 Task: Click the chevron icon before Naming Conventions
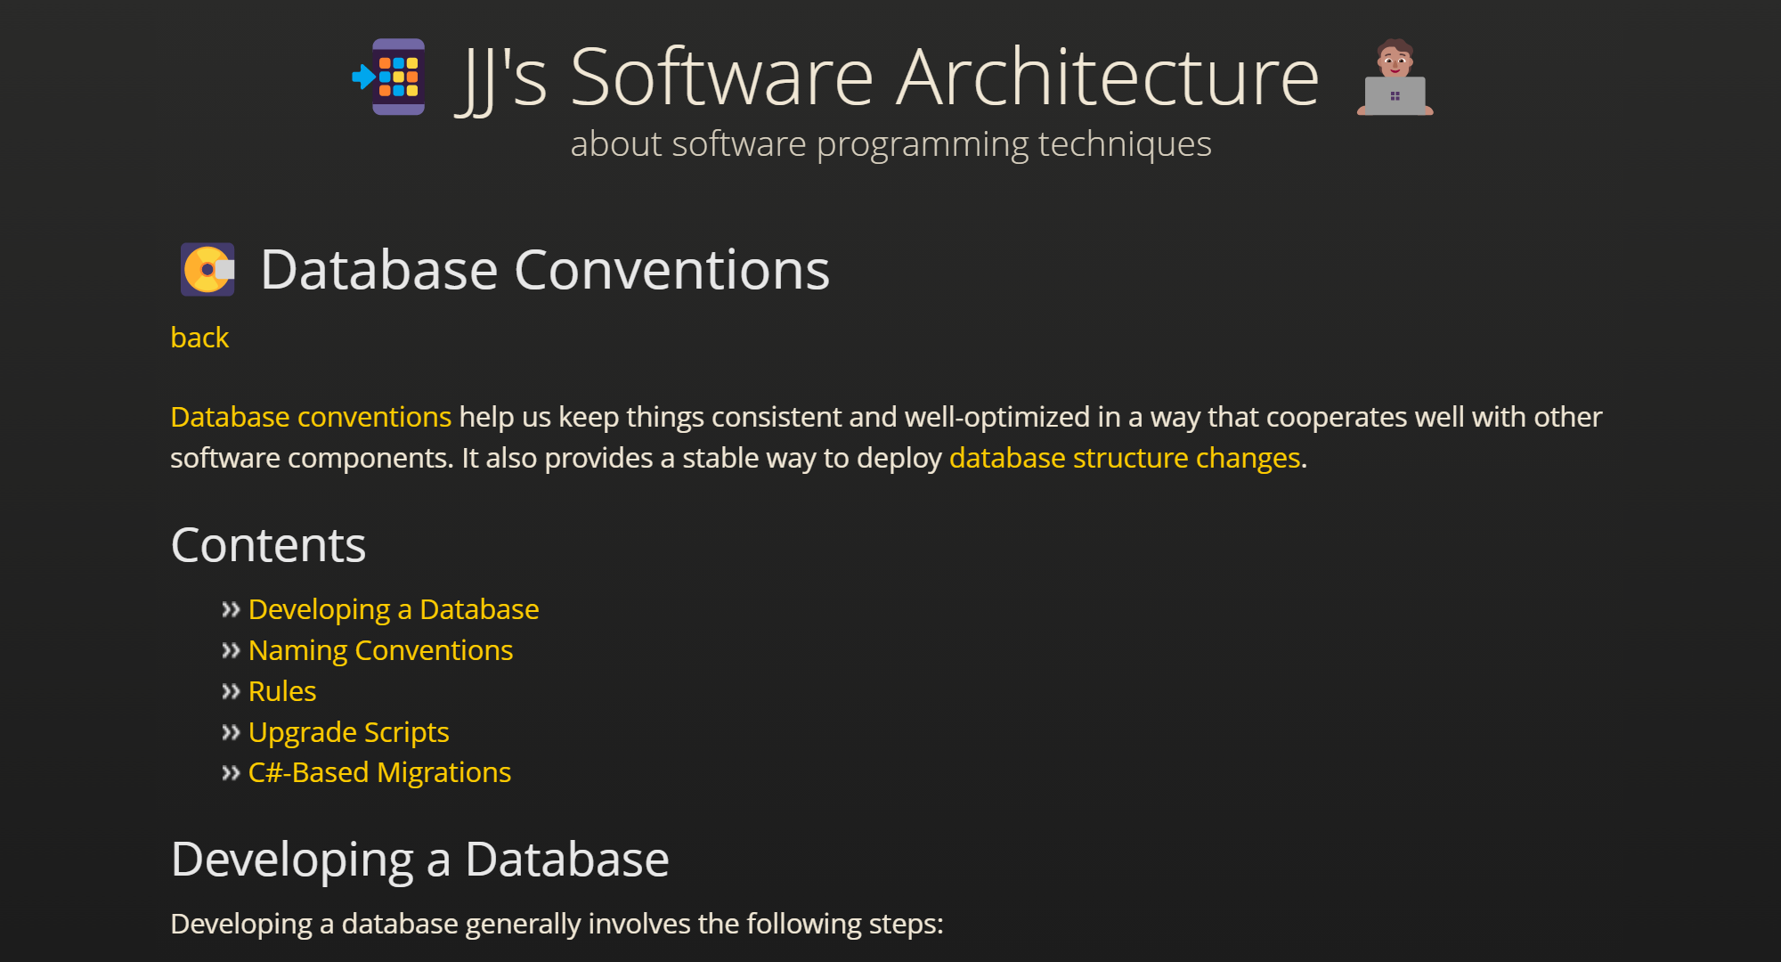(x=231, y=649)
